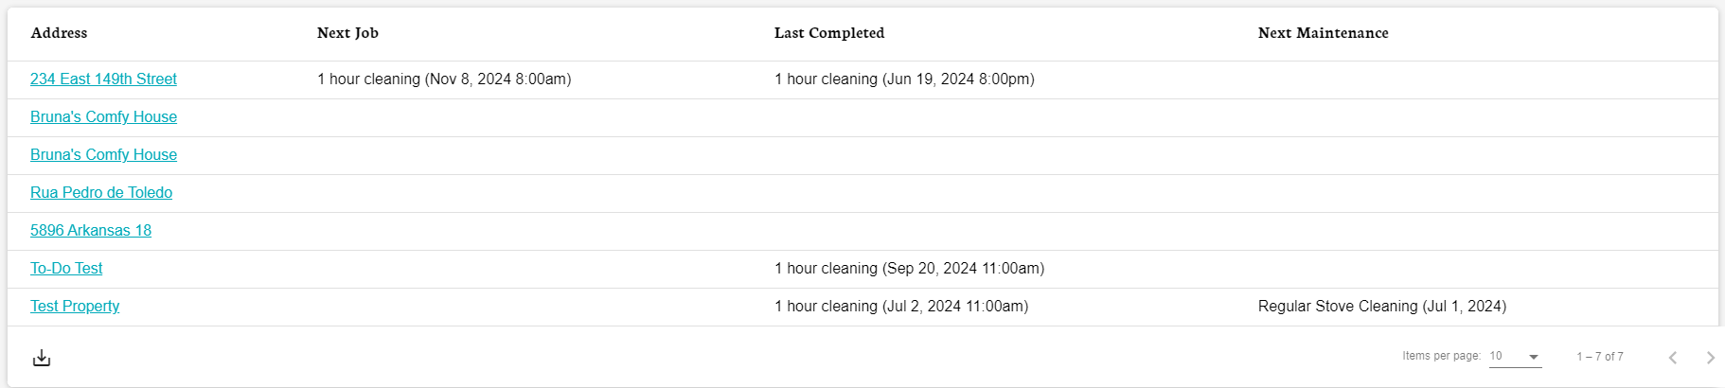
Task: Select the Sep 20, 2024 cleaning cell
Action: 909,269
